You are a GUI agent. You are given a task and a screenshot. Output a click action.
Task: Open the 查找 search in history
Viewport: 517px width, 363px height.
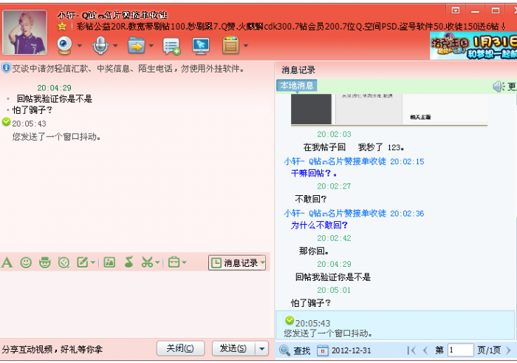[301, 350]
